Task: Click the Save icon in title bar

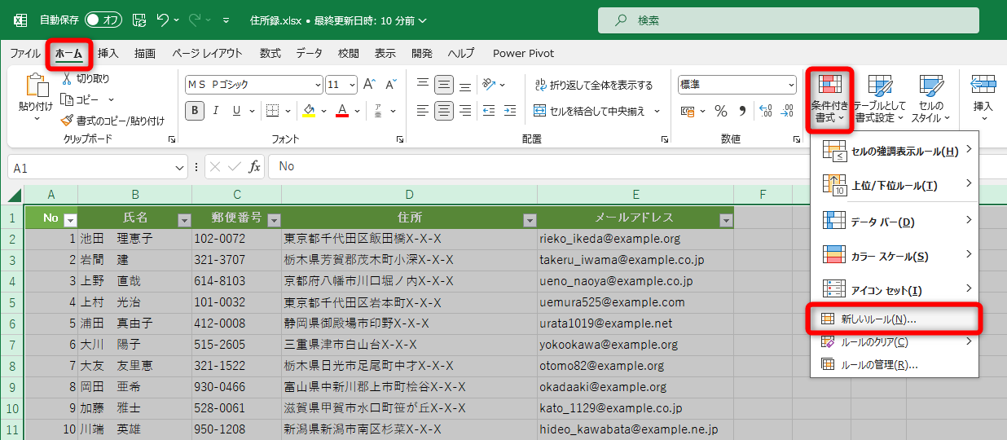Action: coord(139,20)
